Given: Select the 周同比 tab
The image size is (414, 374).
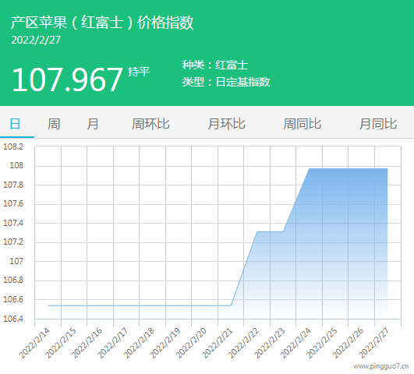Looking at the screenshot, I should [x=302, y=124].
